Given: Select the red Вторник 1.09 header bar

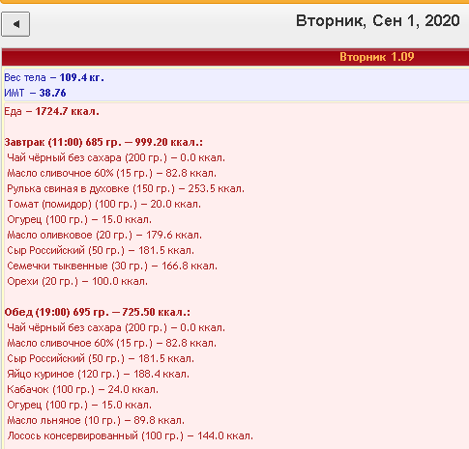Looking at the screenshot, I should (235, 57).
